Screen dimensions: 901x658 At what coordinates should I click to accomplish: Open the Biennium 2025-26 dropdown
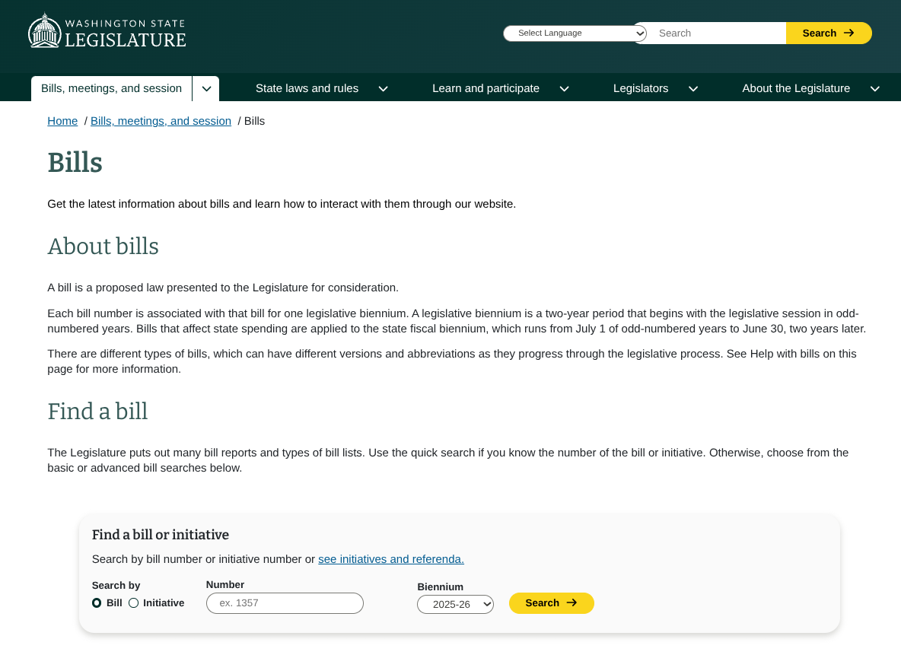coord(455,604)
